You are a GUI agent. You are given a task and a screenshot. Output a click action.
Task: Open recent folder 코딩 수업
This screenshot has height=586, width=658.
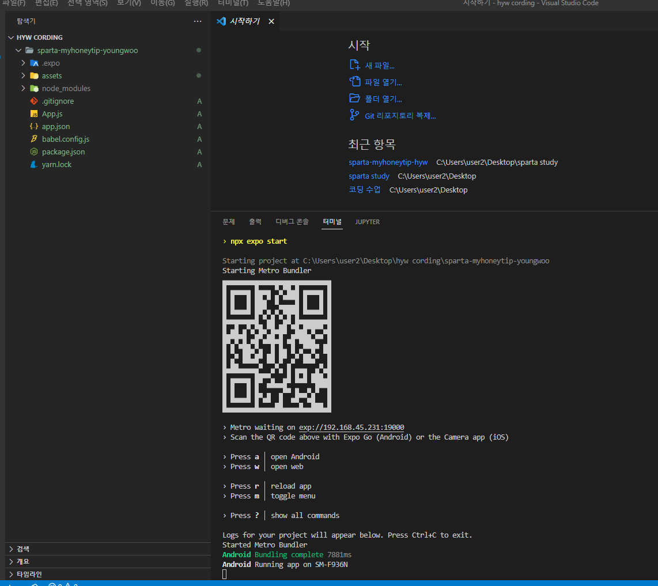click(x=365, y=190)
